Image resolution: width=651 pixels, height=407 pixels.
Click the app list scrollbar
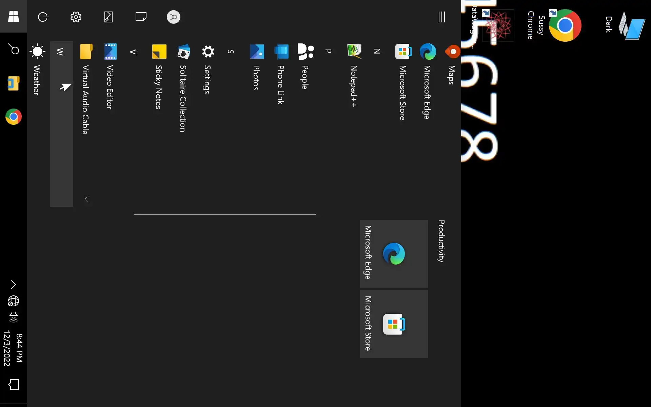224,214
